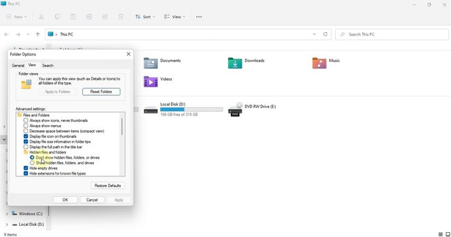Click the Cancel button
451x237 pixels.
(92, 200)
